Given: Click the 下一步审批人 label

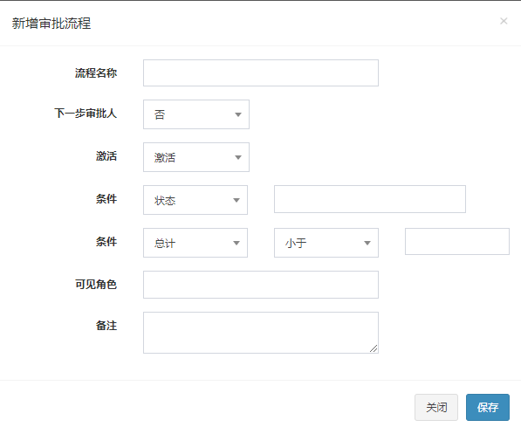Looking at the screenshot, I should pos(86,113).
